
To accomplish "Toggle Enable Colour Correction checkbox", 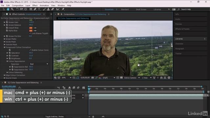I will pyautogui.click(x=30, y=50).
